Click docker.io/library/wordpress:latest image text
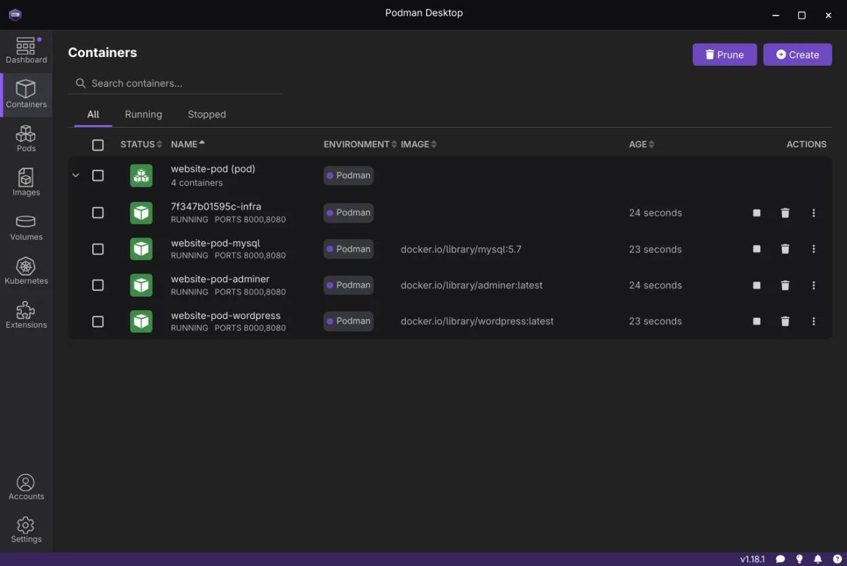The image size is (847, 566). 477,322
